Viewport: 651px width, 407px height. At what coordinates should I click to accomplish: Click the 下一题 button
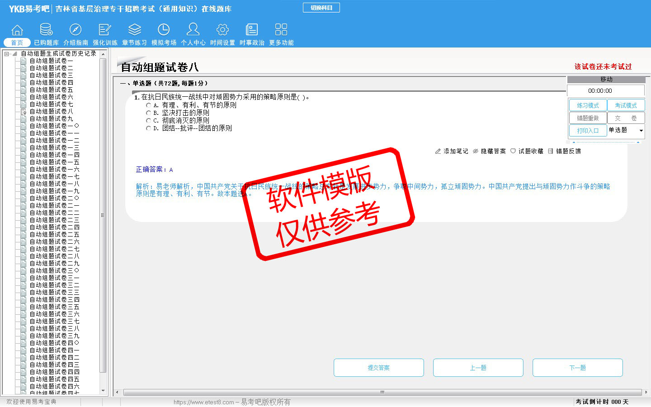coord(577,368)
